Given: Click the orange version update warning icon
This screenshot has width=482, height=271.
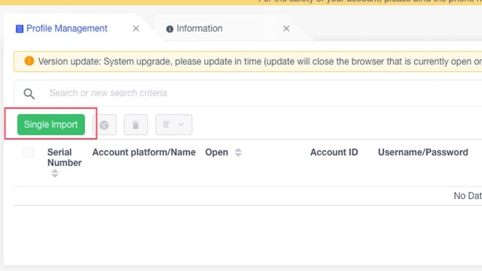Looking at the screenshot, I should point(29,61).
